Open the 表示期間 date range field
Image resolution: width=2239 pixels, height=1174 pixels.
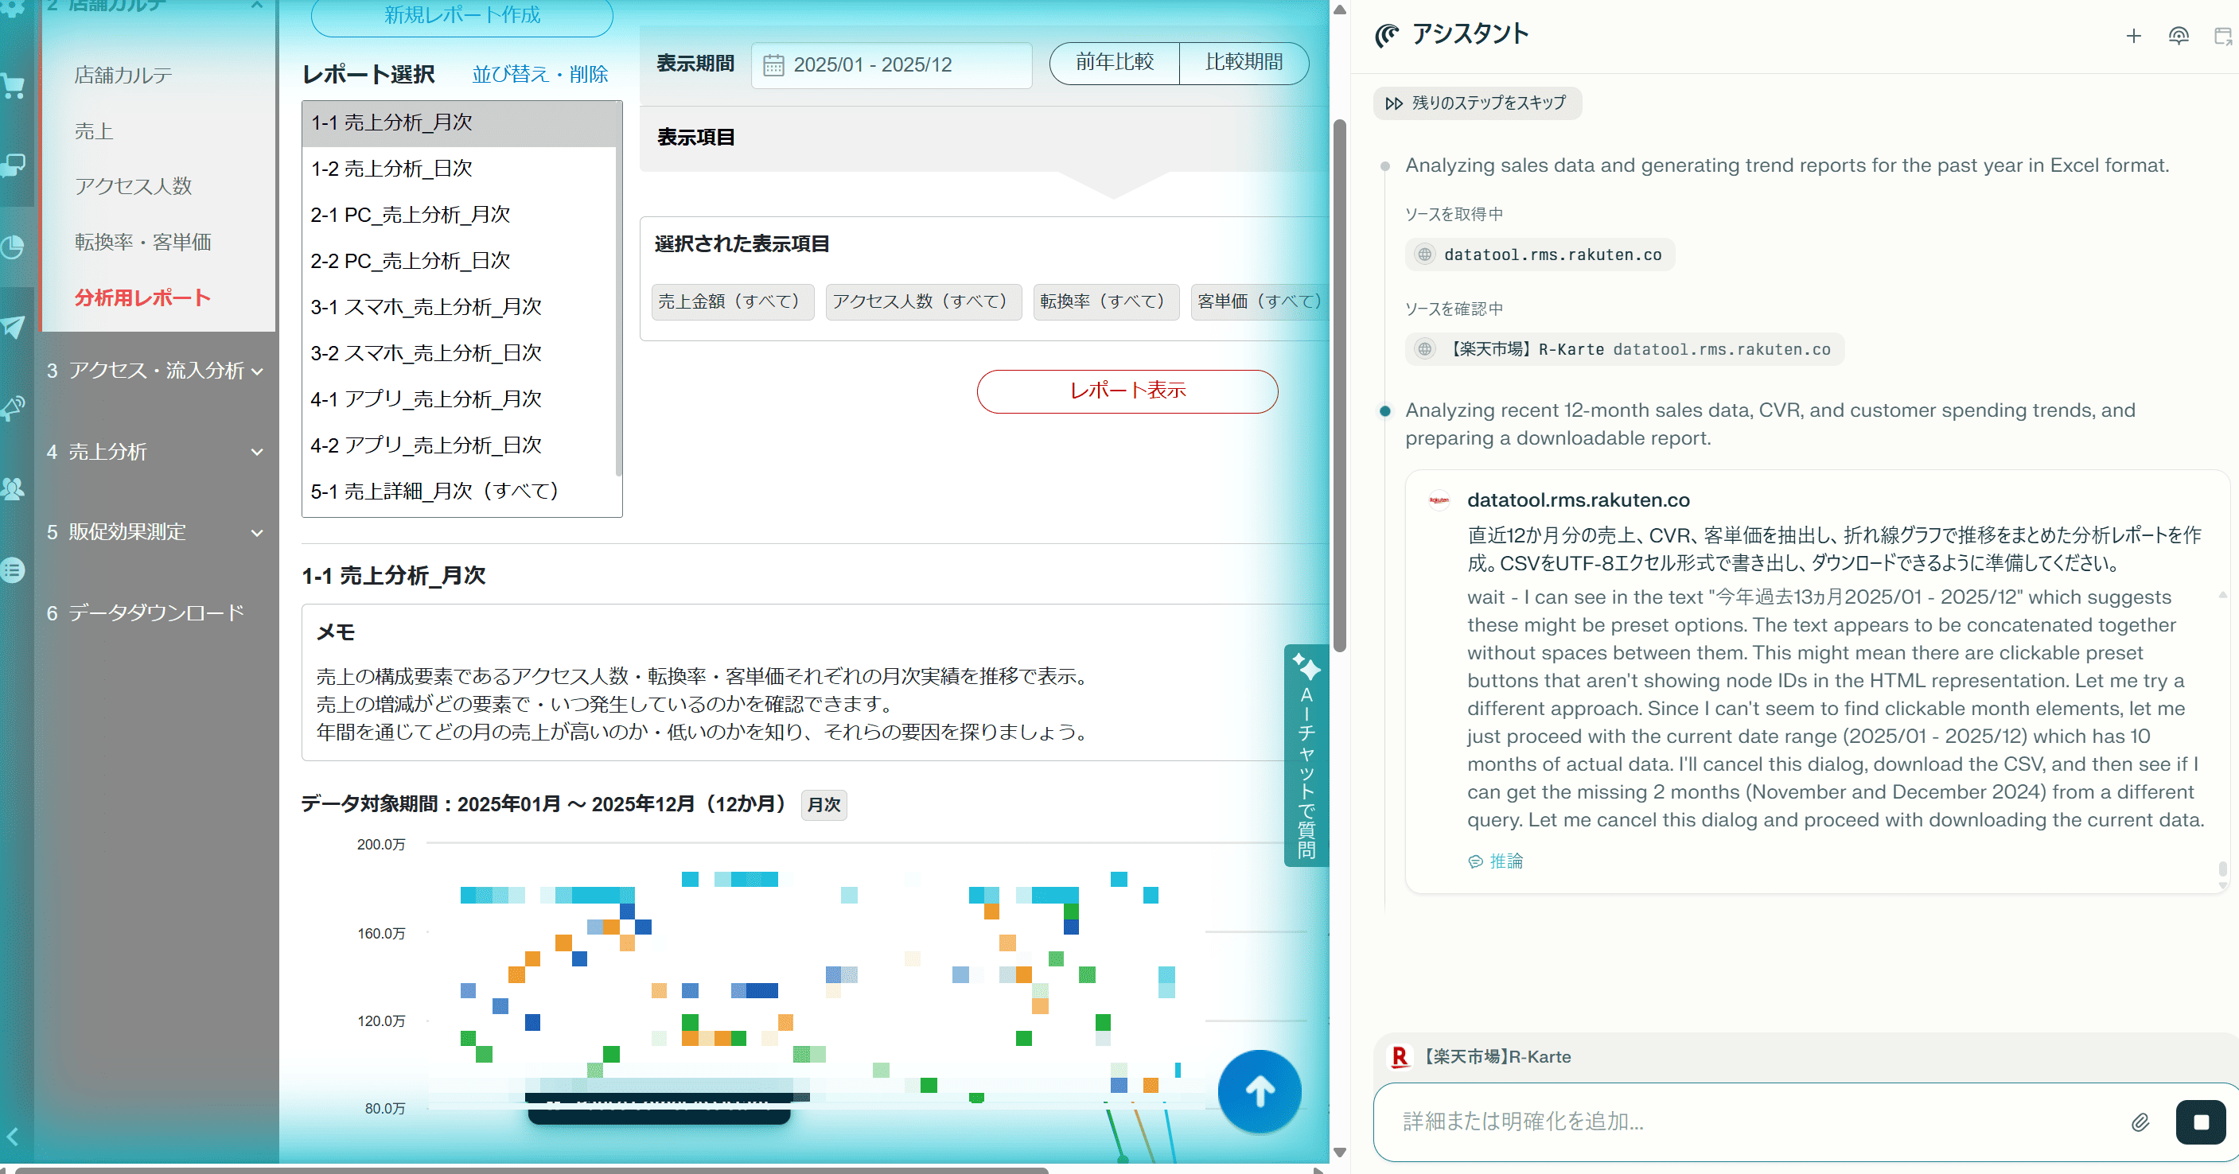pyautogui.click(x=891, y=65)
